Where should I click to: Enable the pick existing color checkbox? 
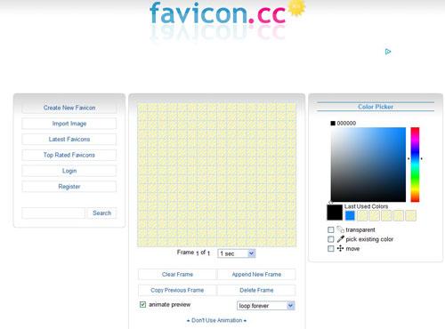tap(331, 239)
